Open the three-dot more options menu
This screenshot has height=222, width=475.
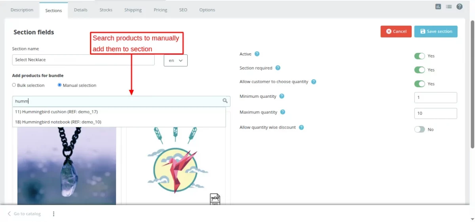(54, 214)
